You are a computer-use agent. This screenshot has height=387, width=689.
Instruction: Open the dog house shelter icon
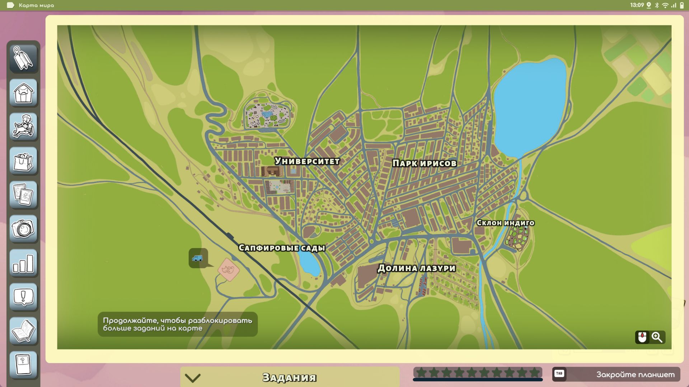(23, 92)
